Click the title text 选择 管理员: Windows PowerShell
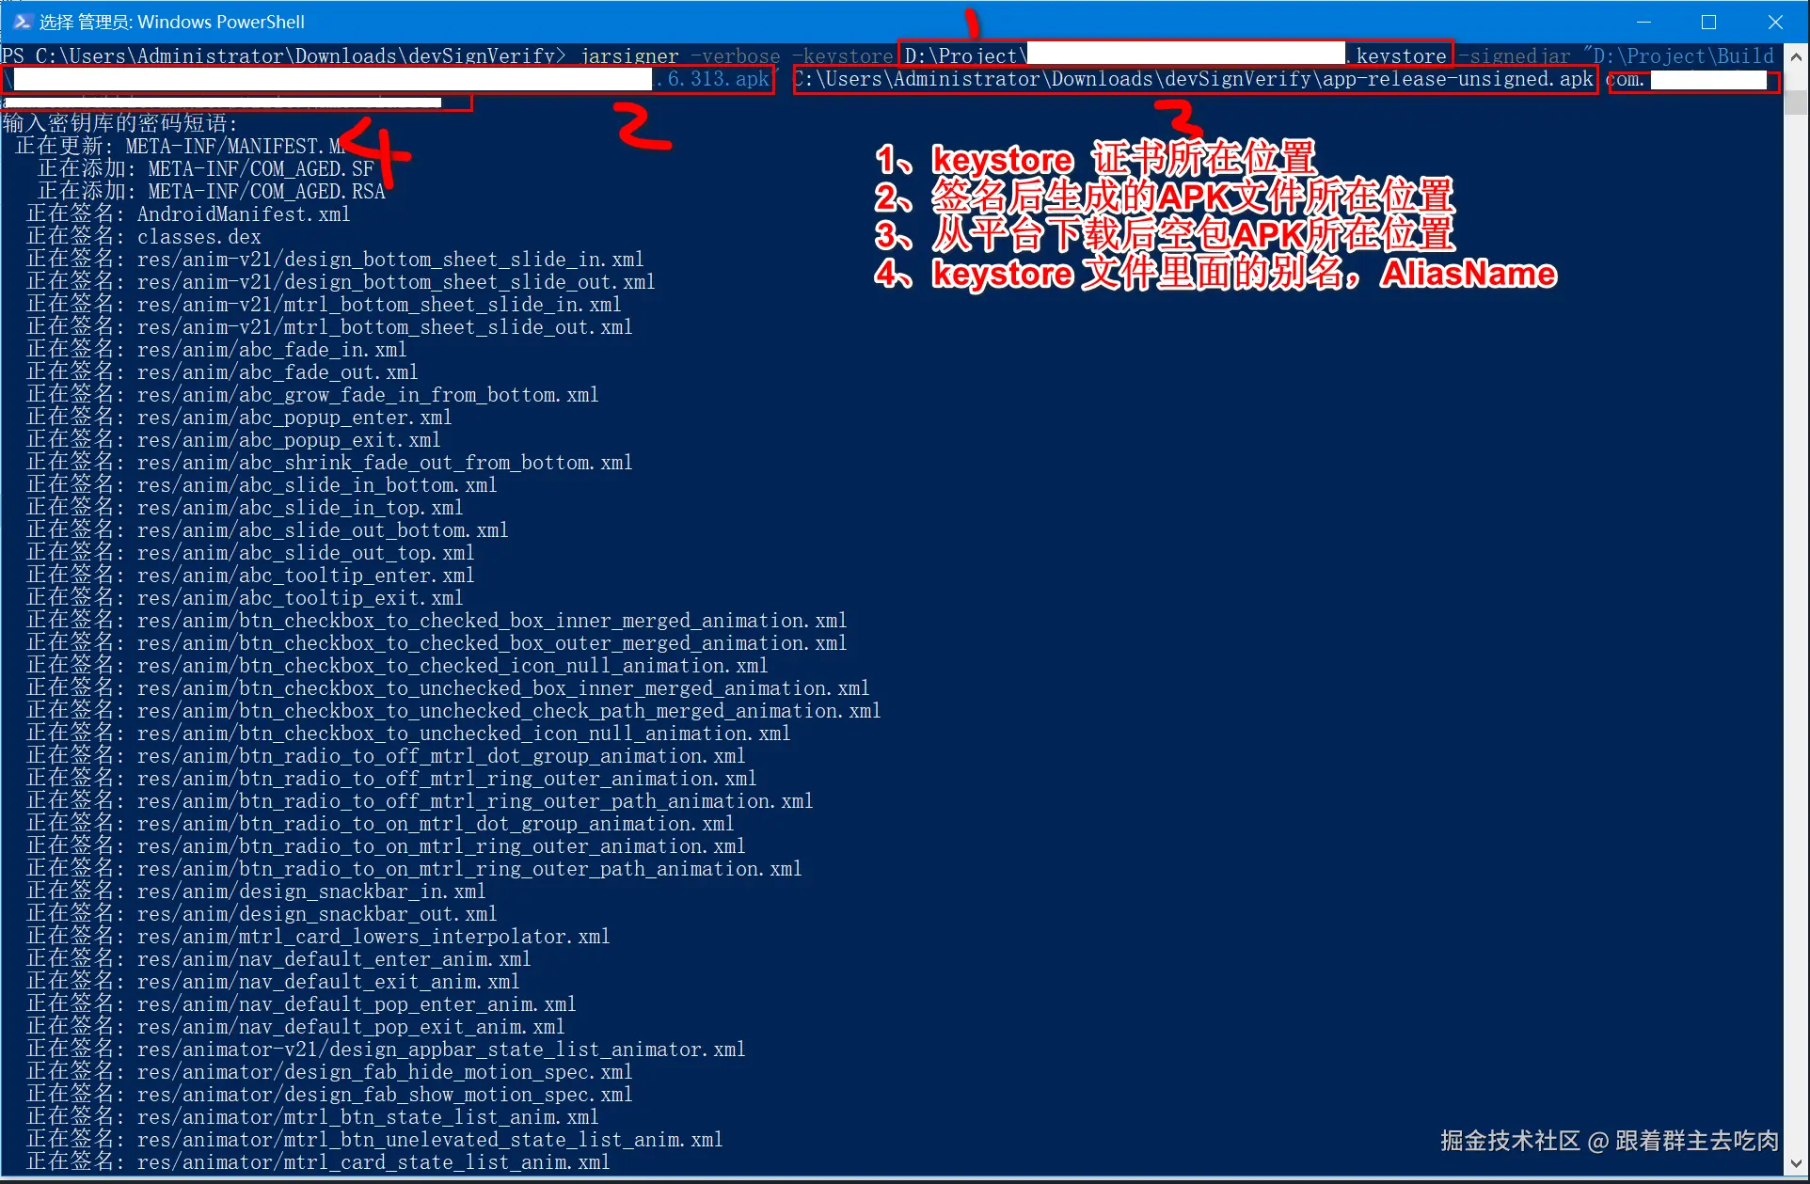This screenshot has width=1810, height=1184. pos(172,22)
